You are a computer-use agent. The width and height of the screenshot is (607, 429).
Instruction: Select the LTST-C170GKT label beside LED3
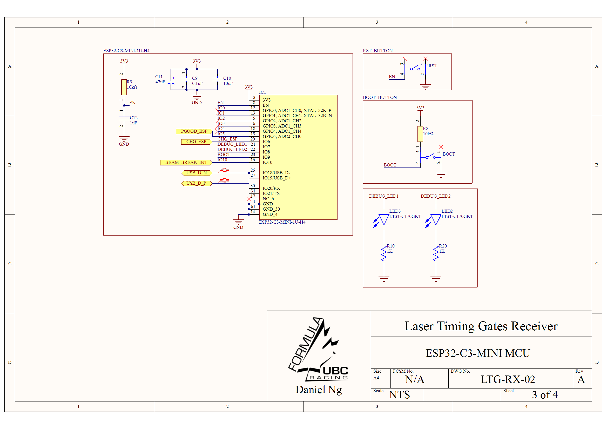[405, 217]
